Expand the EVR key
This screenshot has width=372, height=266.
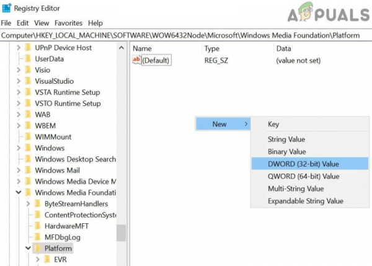click(37, 260)
